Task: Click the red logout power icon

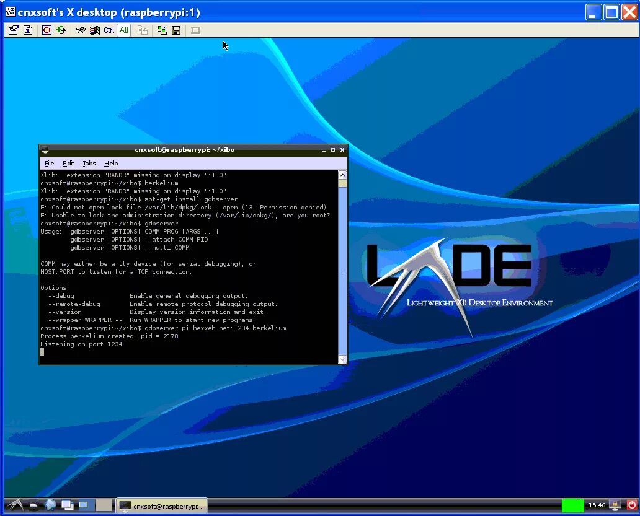Action: coord(631,505)
